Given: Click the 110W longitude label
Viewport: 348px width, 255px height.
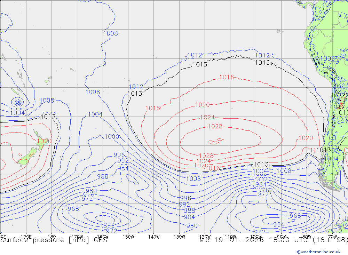Looking at the screenshot, I should point(230,237).
